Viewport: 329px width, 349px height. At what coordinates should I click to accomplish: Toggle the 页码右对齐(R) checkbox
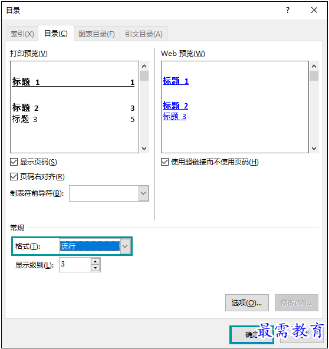click(x=14, y=177)
